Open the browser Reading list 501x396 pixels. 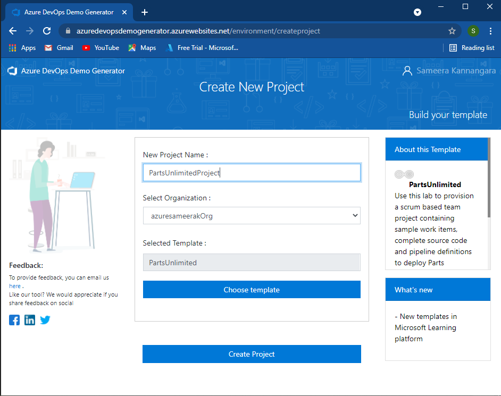472,47
